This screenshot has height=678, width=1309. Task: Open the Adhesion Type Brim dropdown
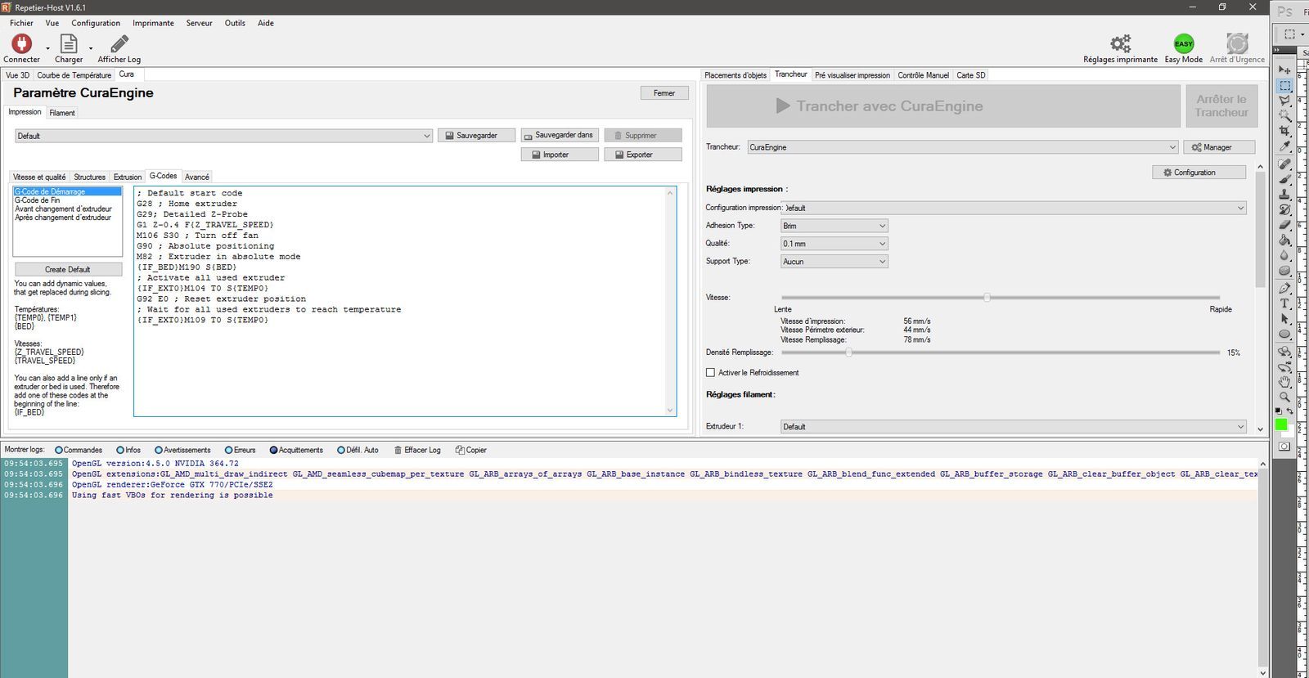click(x=834, y=226)
